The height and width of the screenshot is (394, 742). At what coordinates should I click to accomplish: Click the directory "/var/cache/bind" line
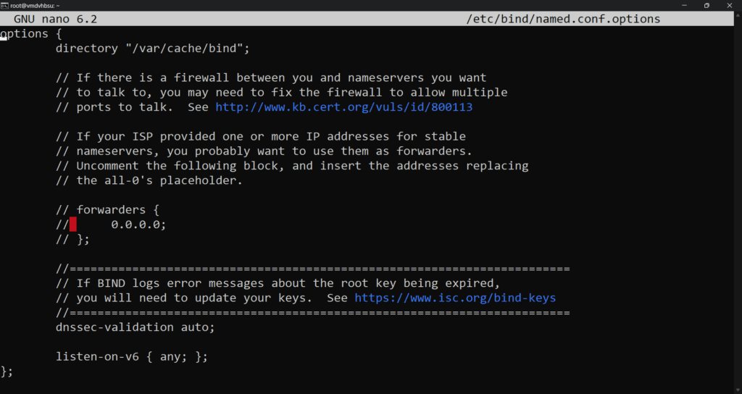[x=153, y=49]
